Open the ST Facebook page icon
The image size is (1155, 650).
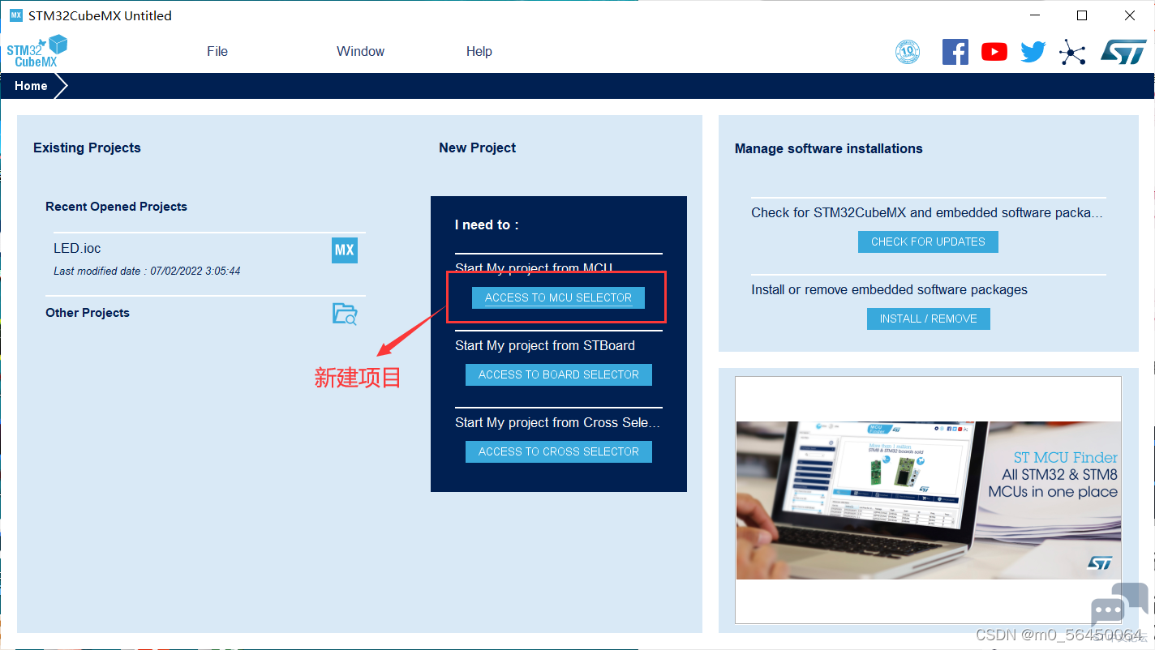click(955, 52)
